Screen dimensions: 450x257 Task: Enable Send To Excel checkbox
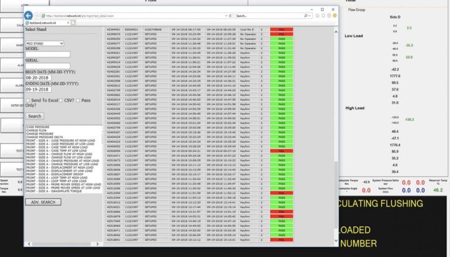click(x=28, y=100)
